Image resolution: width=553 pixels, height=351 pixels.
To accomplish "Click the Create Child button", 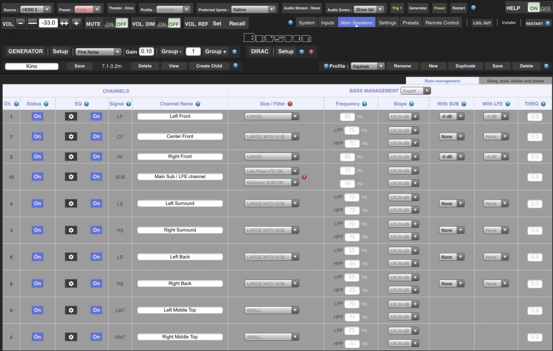I will click(x=209, y=66).
